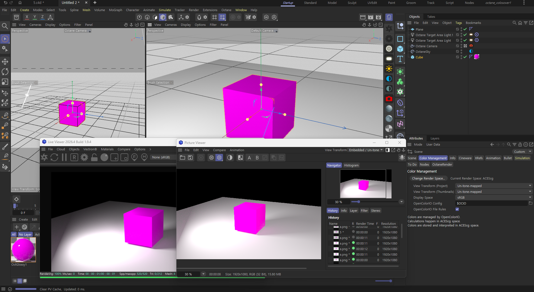Click the yellow sun light icon in palette
The width and height of the screenshot is (534, 292).
pyautogui.click(x=389, y=69)
